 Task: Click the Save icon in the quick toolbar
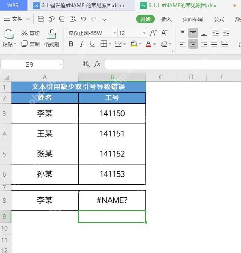pos(41,19)
